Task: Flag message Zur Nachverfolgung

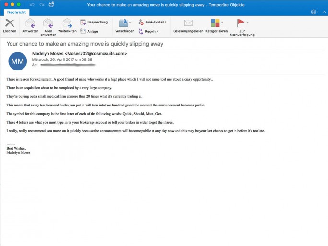Action: coord(242,27)
